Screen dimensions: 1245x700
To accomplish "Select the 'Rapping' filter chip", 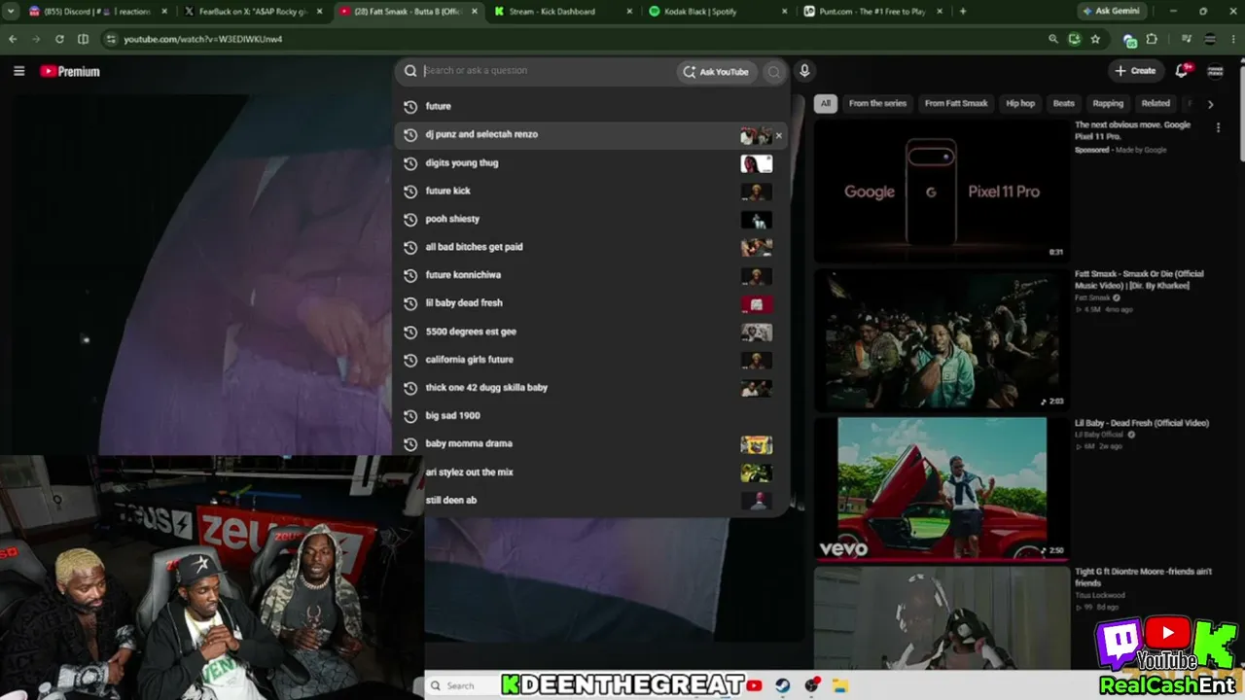I will pyautogui.click(x=1108, y=103).
